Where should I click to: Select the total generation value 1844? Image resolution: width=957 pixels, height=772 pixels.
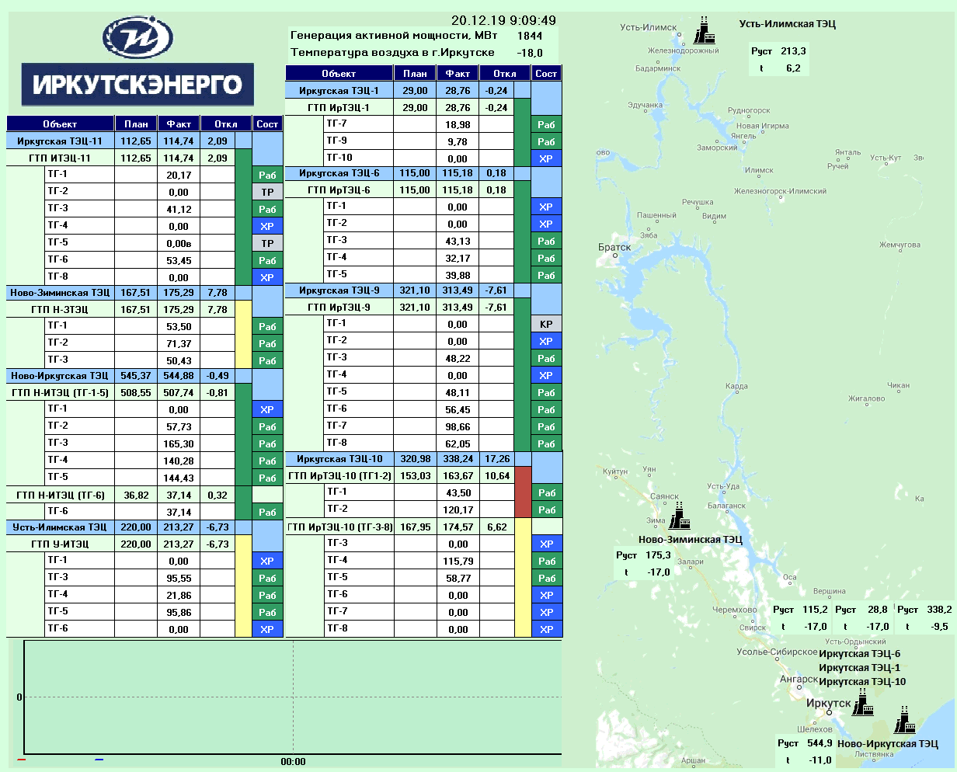[530, 36]
